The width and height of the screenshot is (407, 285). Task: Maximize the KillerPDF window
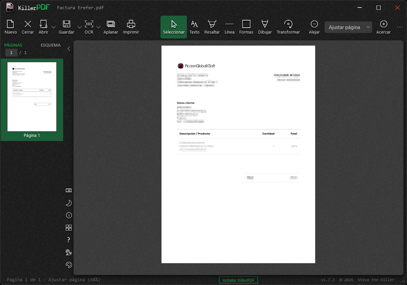point(378,8)
